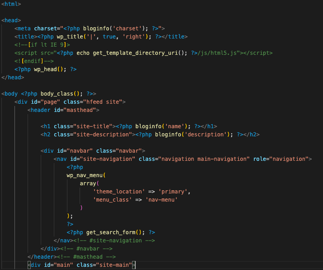Click the div id="navbar" value
Screen dimensions: 323x270
point(80,151)
